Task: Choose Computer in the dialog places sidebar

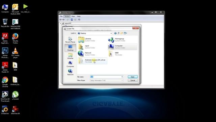Action: 70,64
